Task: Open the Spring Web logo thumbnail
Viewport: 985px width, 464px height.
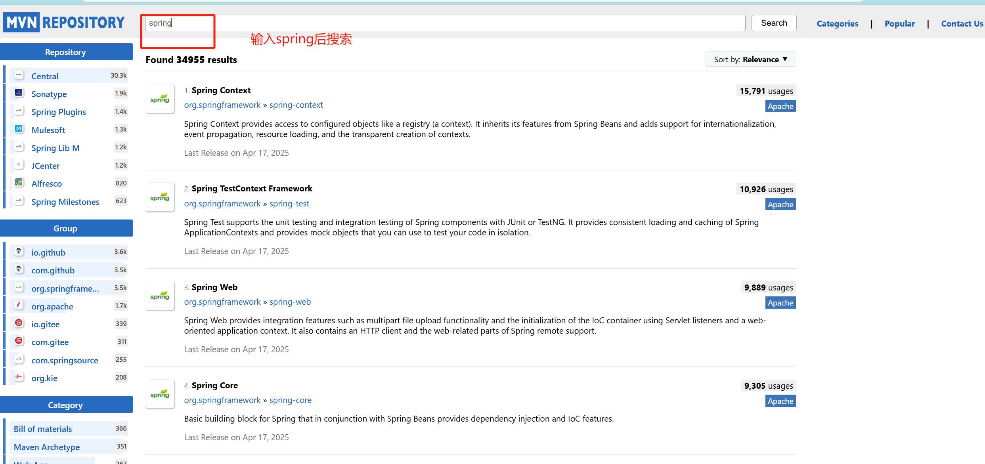Action: [160, 296]
